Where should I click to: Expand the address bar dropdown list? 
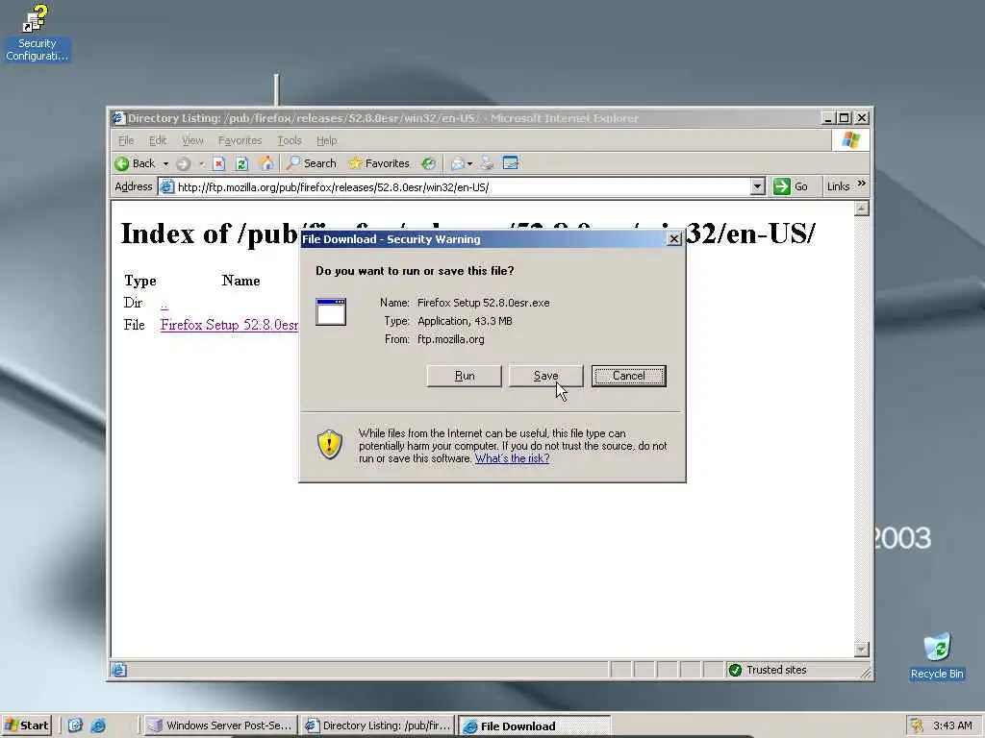(x=758, y=186)
